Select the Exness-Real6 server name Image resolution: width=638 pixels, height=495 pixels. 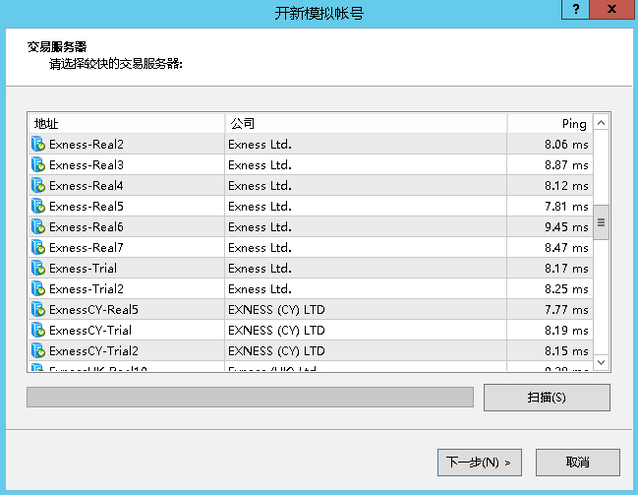click(87, 227)
